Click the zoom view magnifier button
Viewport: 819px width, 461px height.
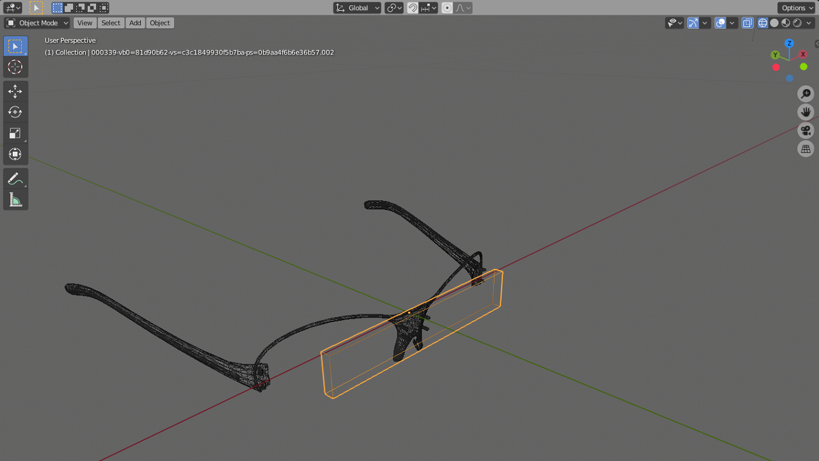(806, 94)
